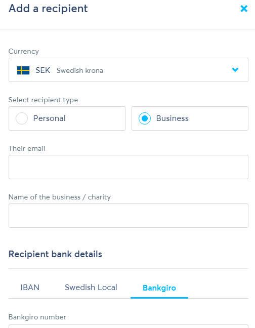
Task: Click the Name of the business label
Action: tap(60, 197)
